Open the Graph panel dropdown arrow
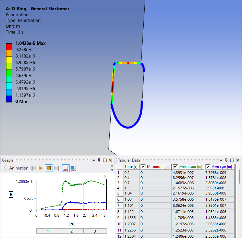 (x=94, y=160)
